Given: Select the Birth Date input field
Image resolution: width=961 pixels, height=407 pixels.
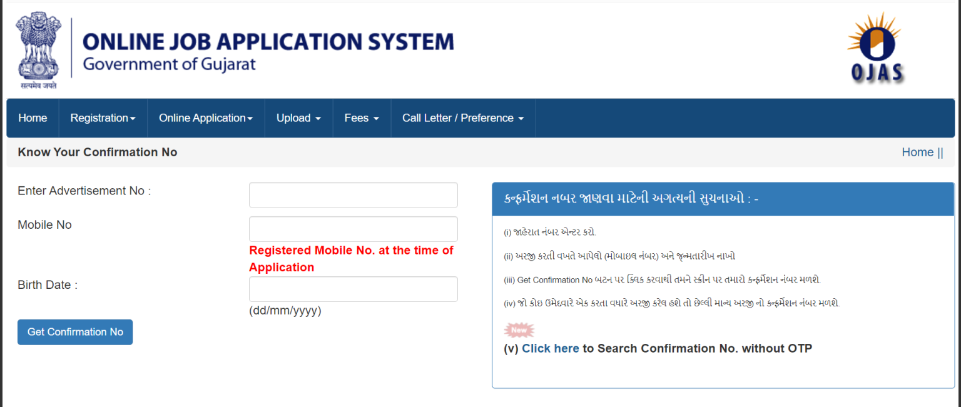Looking at the screenshot, I should (353, 288).
